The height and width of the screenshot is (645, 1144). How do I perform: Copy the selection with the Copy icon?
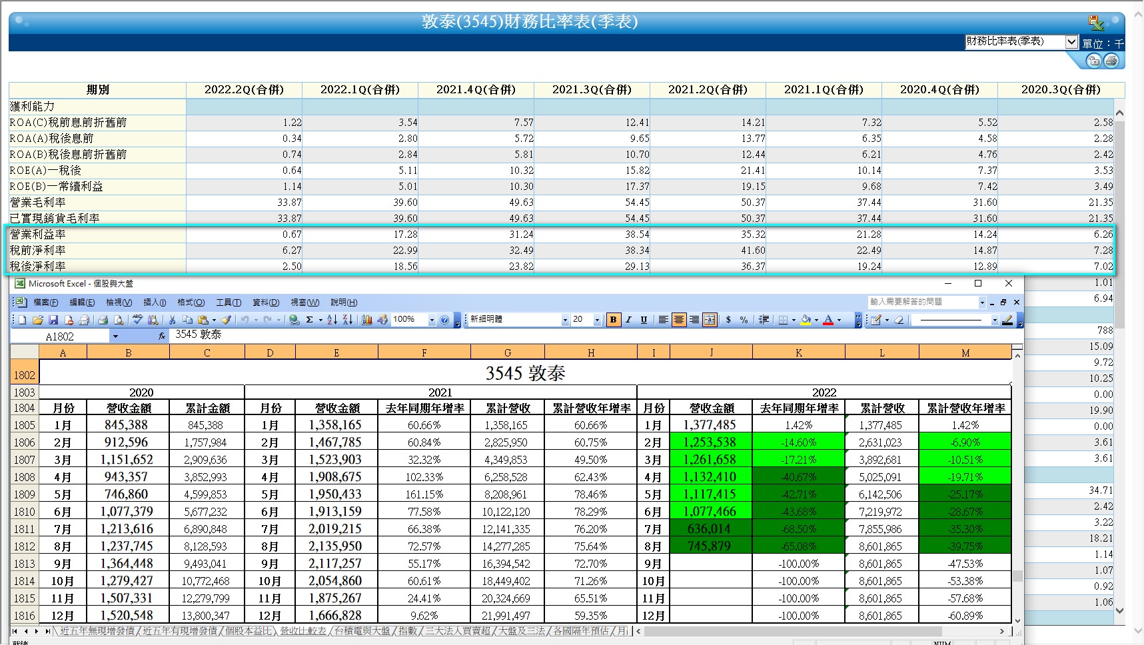pos(187,320)
